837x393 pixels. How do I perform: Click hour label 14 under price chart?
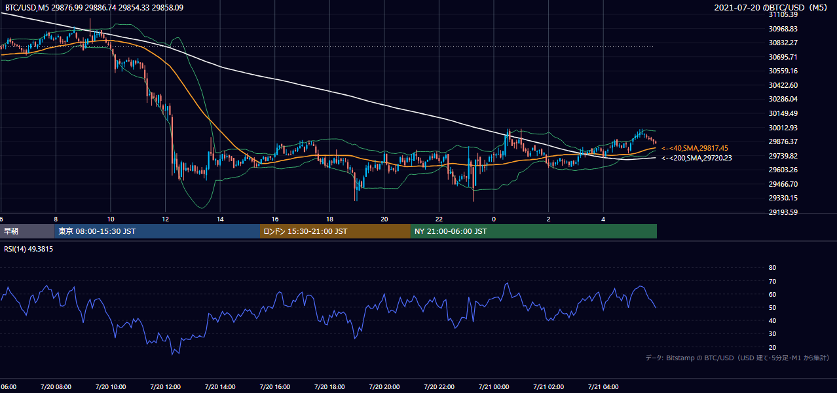click(221, 219)
